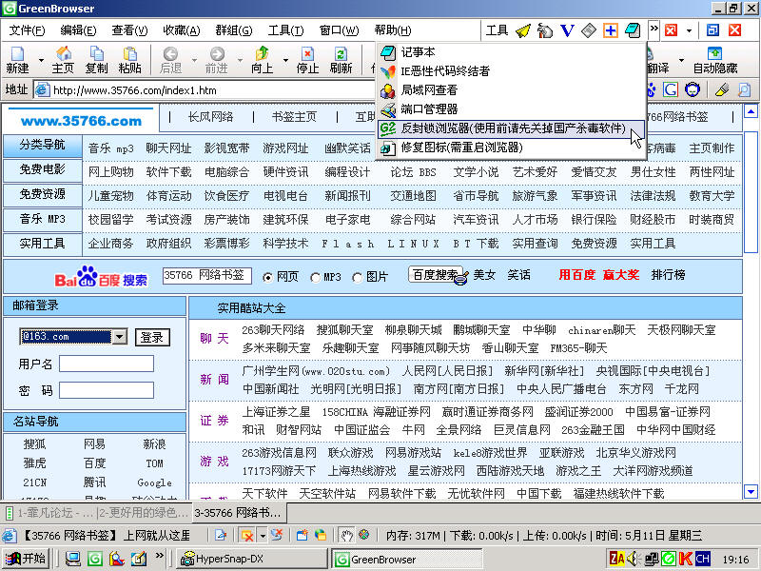Click the 停止 (Stop) toolbar icon
761x571 pixels.
click(x=307, y=60)
